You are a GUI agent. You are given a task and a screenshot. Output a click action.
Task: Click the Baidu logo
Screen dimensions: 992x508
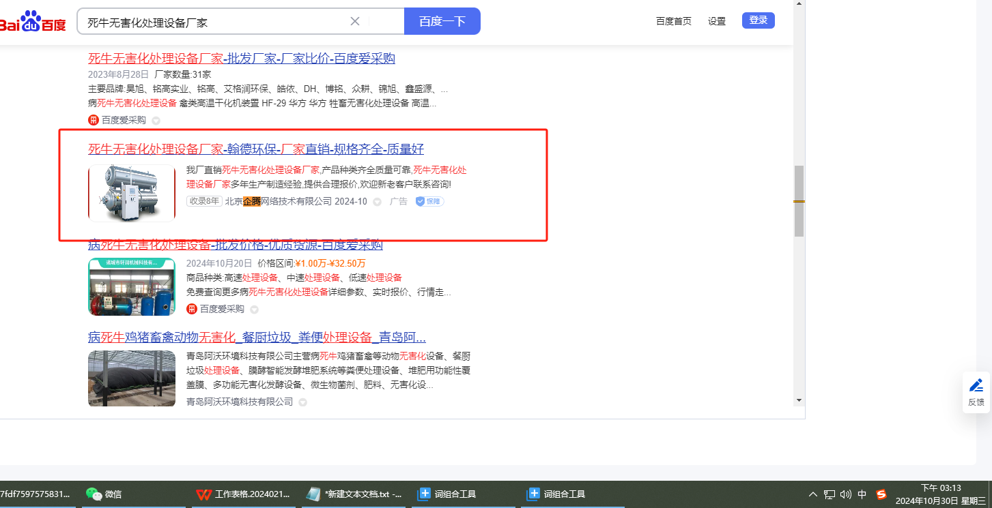click(x=33, y=22)
